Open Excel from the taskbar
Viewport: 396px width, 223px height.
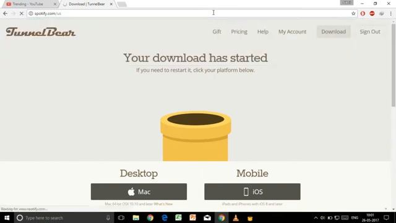pos(179,217)
